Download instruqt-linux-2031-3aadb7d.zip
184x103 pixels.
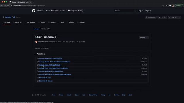pos(50,65)
